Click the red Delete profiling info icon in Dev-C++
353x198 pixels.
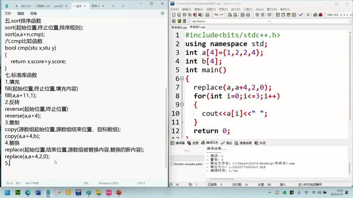tap(320, 15)
